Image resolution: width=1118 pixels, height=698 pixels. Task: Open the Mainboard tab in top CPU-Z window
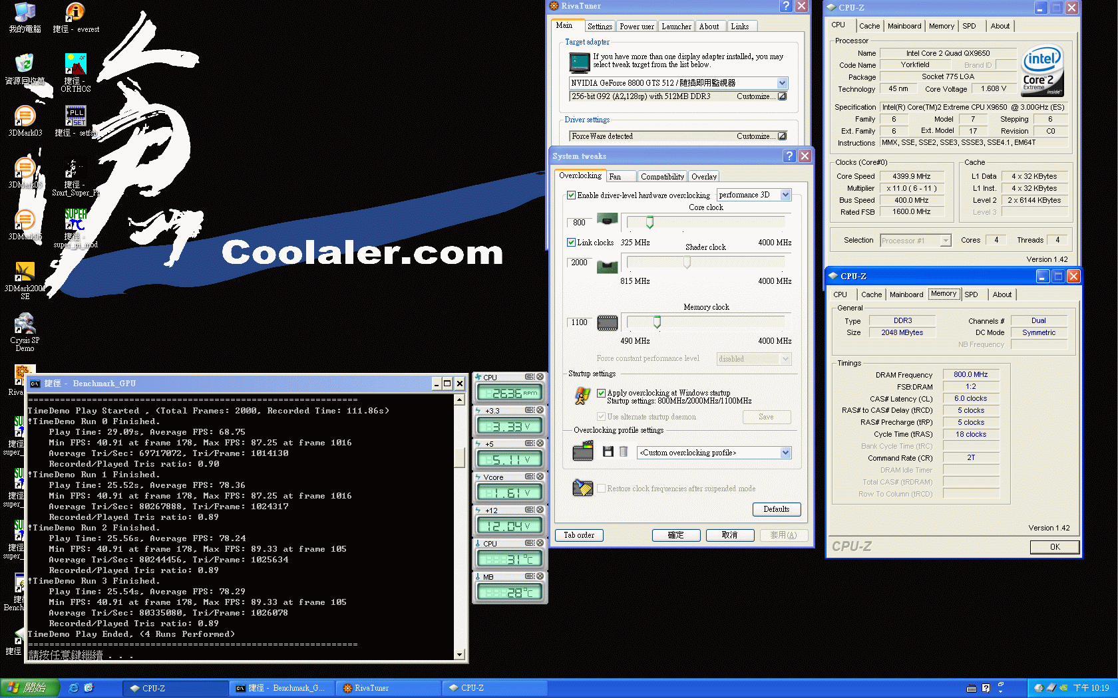904,26
